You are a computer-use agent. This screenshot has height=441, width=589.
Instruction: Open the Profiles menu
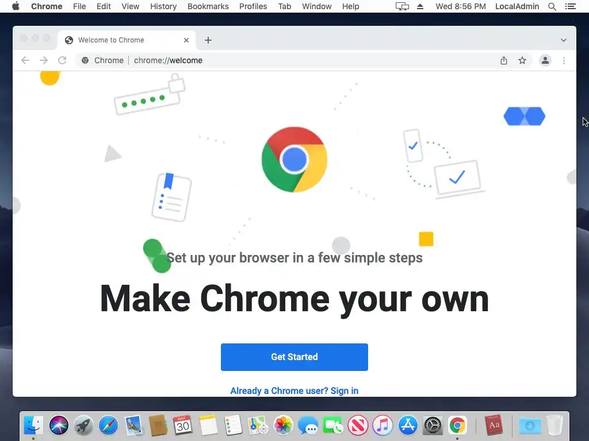click(253, 6)
